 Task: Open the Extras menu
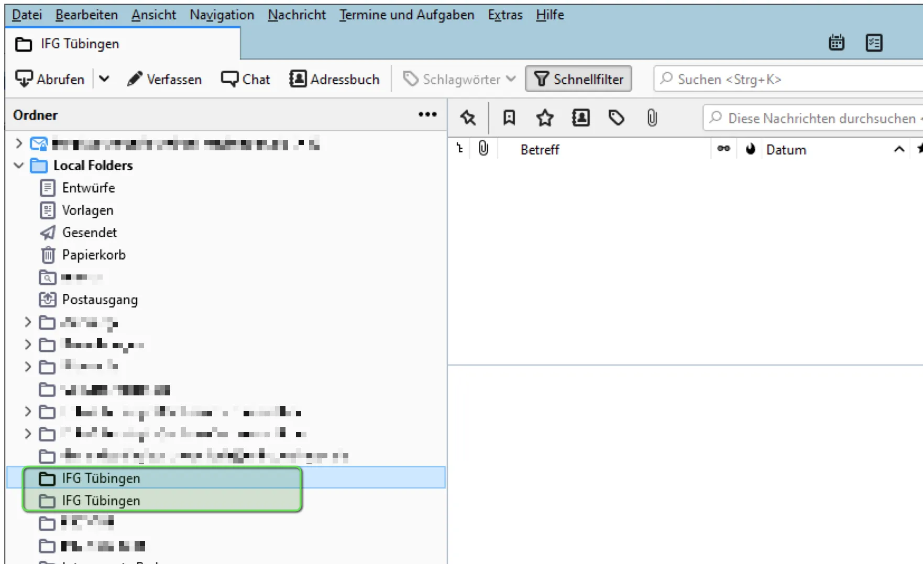pos(505,15)
